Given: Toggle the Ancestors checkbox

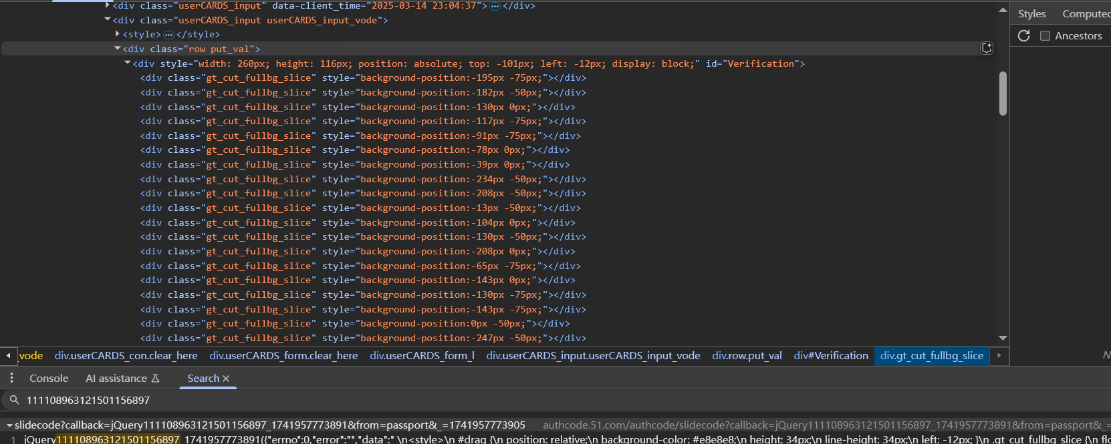Looking at the screenshot, I should point(1045,36).
